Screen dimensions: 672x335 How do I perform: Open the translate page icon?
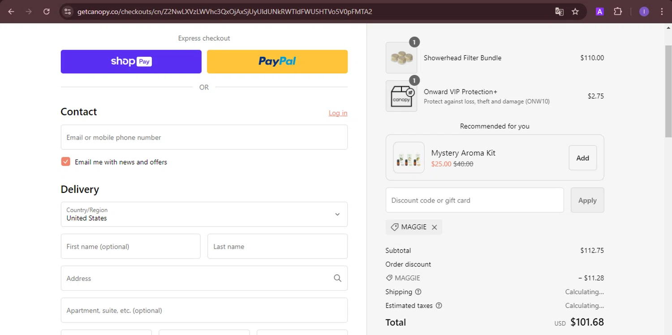559,12
